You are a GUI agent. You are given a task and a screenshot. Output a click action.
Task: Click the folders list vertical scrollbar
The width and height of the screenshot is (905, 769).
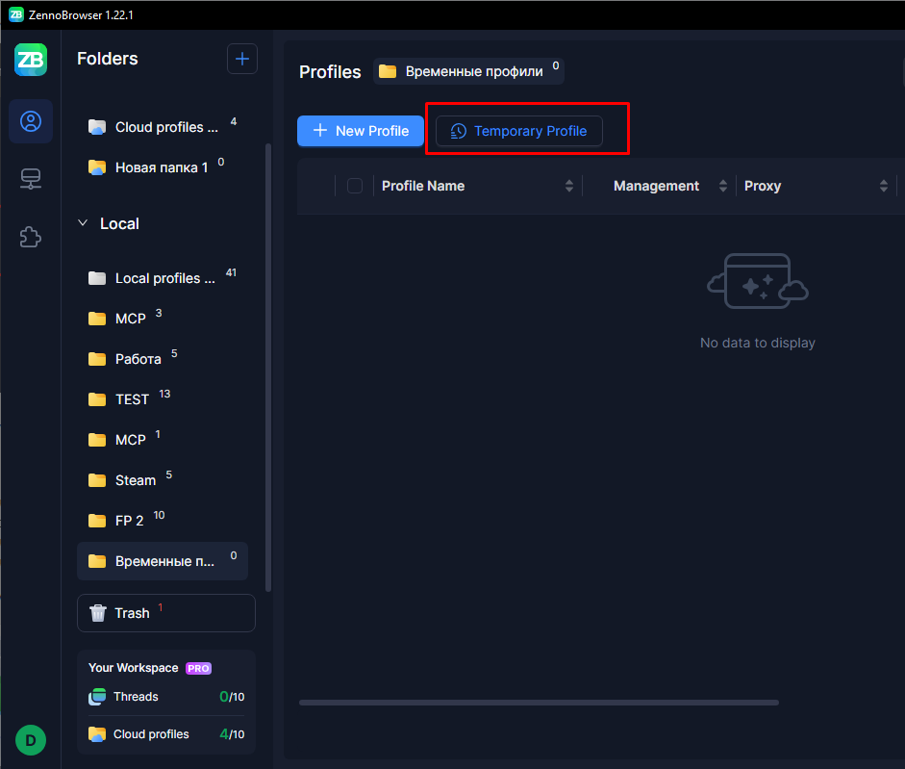(267, 368)
